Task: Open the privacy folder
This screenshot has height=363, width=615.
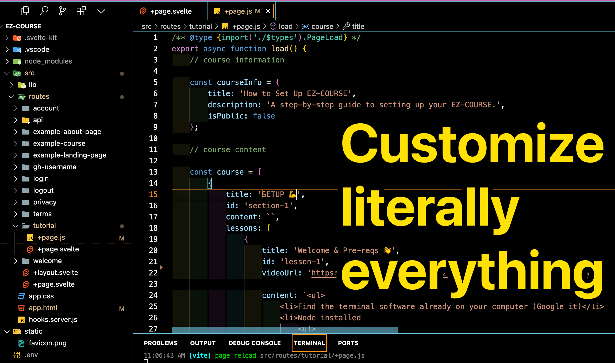Action: tap(45, 202)
